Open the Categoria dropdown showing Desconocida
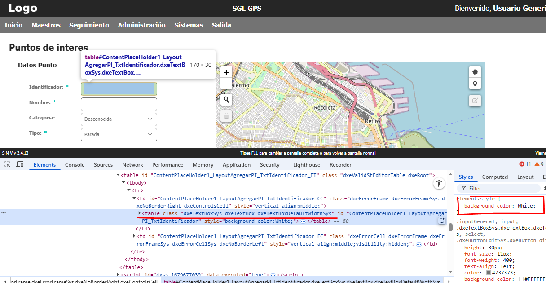Viewport: 546px width, 283px height. point(119,119)
